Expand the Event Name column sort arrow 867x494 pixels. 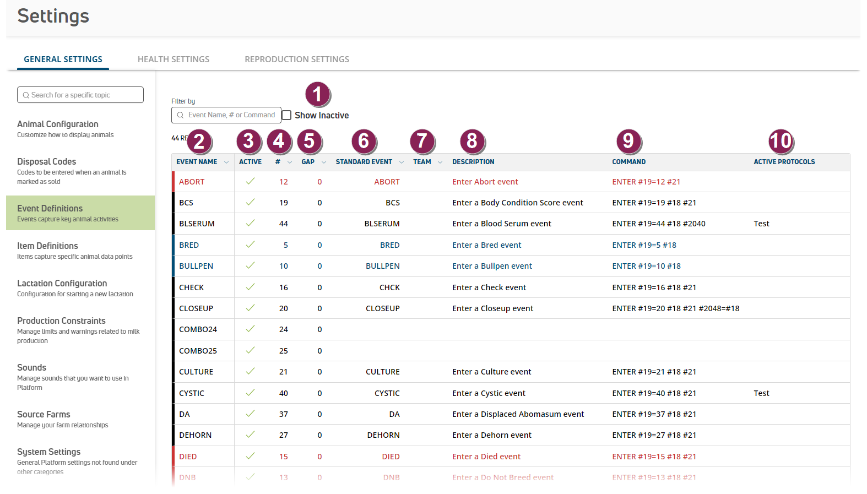pos(226,162)
